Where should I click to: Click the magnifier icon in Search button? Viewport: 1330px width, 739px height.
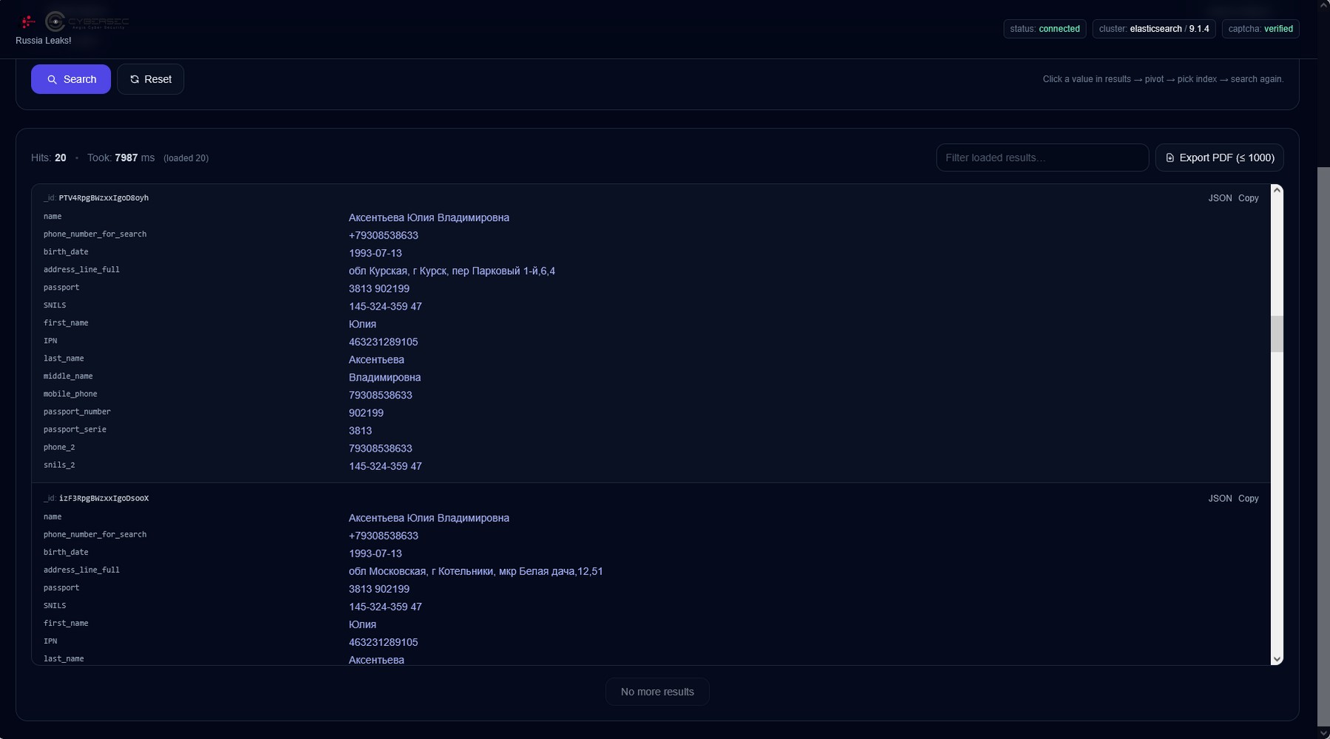[x=52, y=80]
